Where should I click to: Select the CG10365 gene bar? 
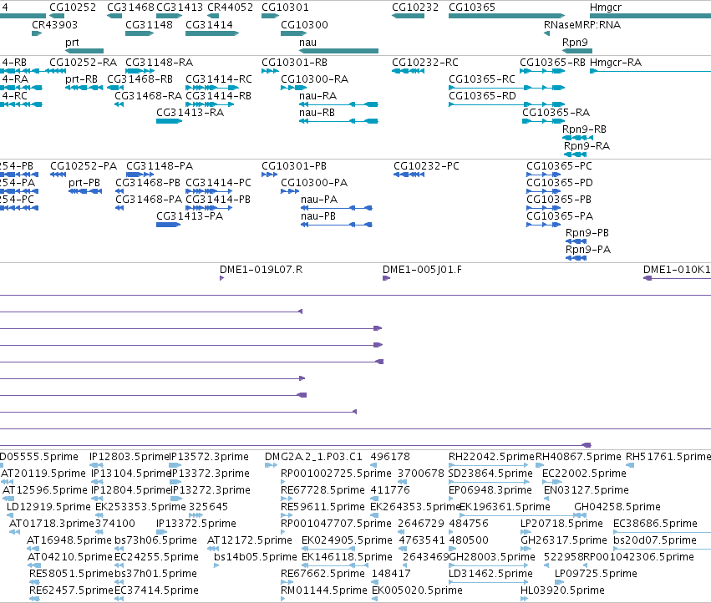click(x=507, y=16)
